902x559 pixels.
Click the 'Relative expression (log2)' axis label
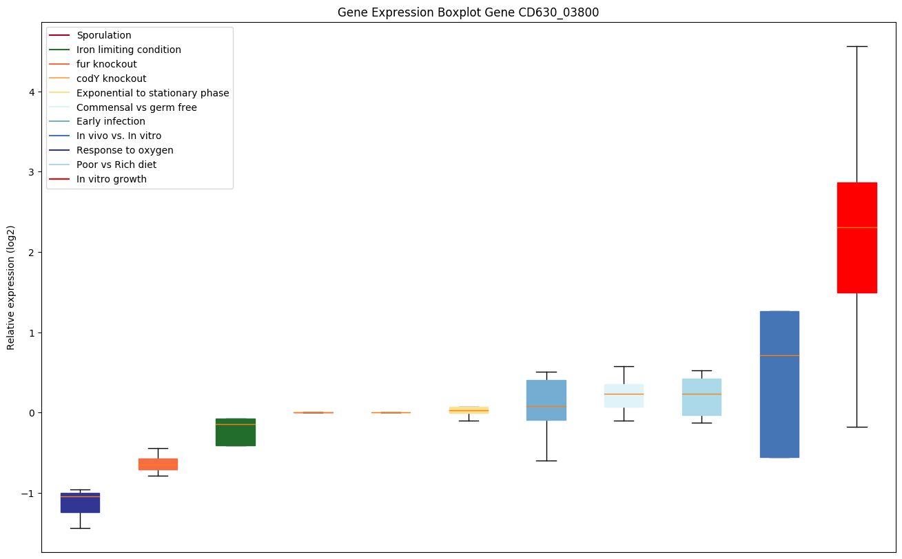tap(11, 287)
